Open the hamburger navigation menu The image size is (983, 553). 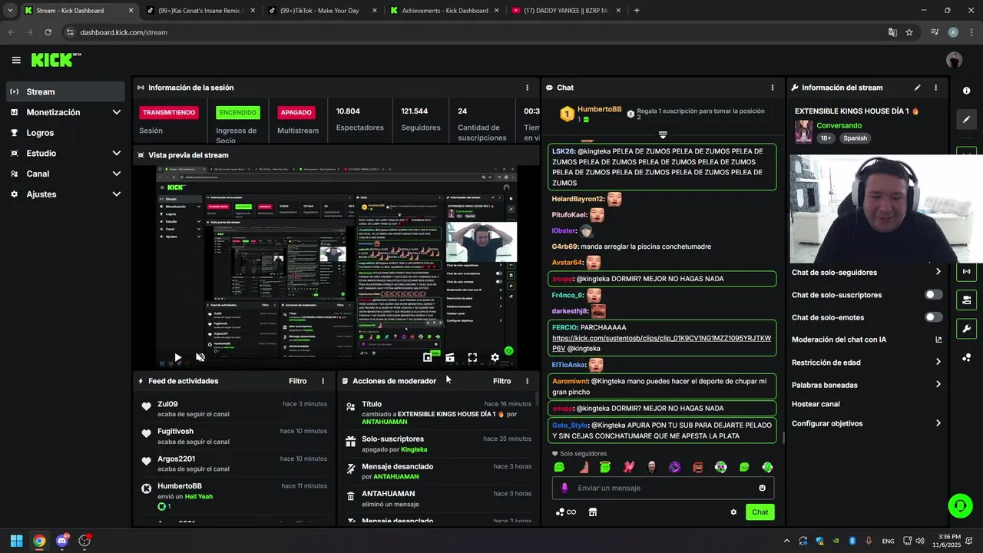[16, 60]
